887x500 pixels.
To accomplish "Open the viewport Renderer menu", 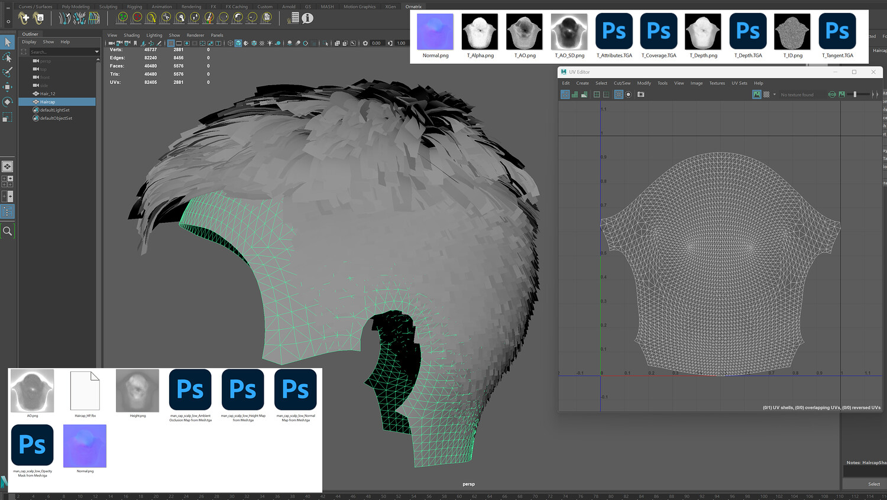I will pyautogui.click(x=195, y=35).
